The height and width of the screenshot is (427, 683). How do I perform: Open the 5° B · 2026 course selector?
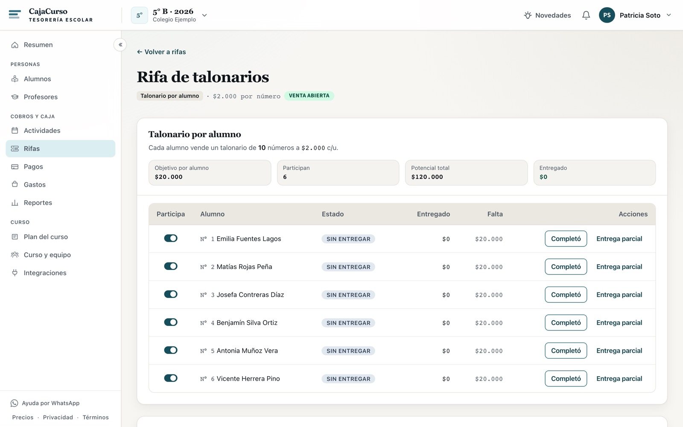169,15
